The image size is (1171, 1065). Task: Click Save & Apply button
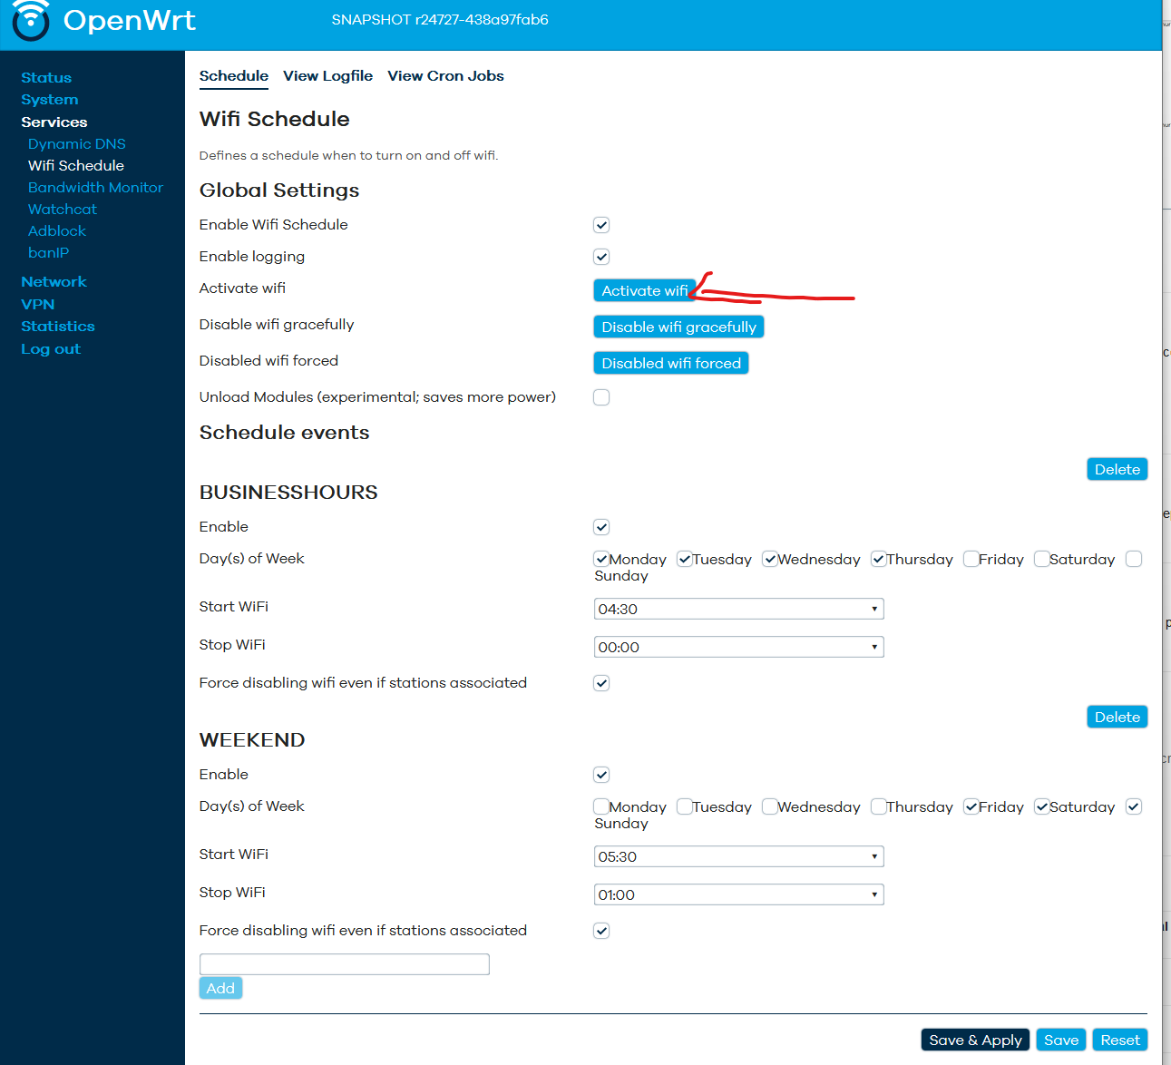pyautogui.click(x=975, y=1040)
